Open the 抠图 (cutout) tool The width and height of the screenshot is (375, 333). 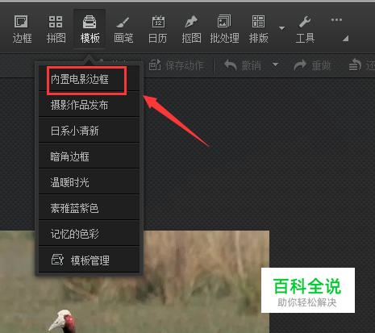pos(191,29)
